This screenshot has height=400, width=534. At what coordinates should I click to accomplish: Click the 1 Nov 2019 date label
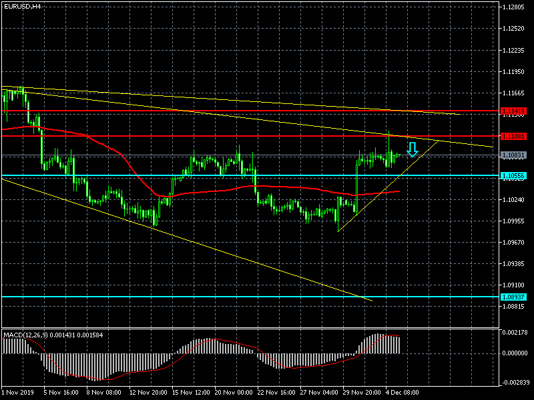tap(18, 393)
